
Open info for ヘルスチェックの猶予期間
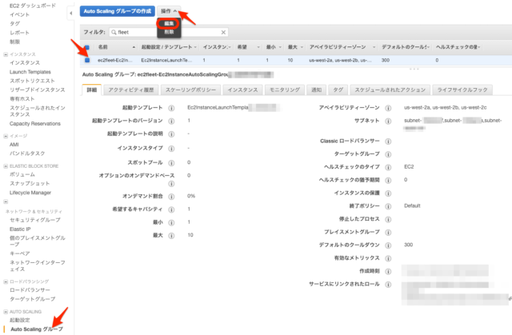[388, 181]
